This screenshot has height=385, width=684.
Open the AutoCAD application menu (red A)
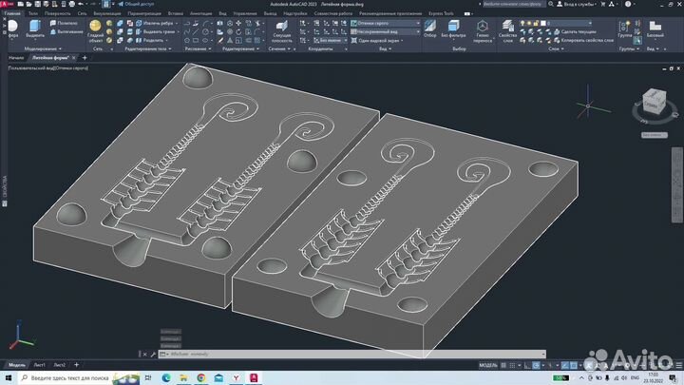pyautogui.click(x=6, y=4)
